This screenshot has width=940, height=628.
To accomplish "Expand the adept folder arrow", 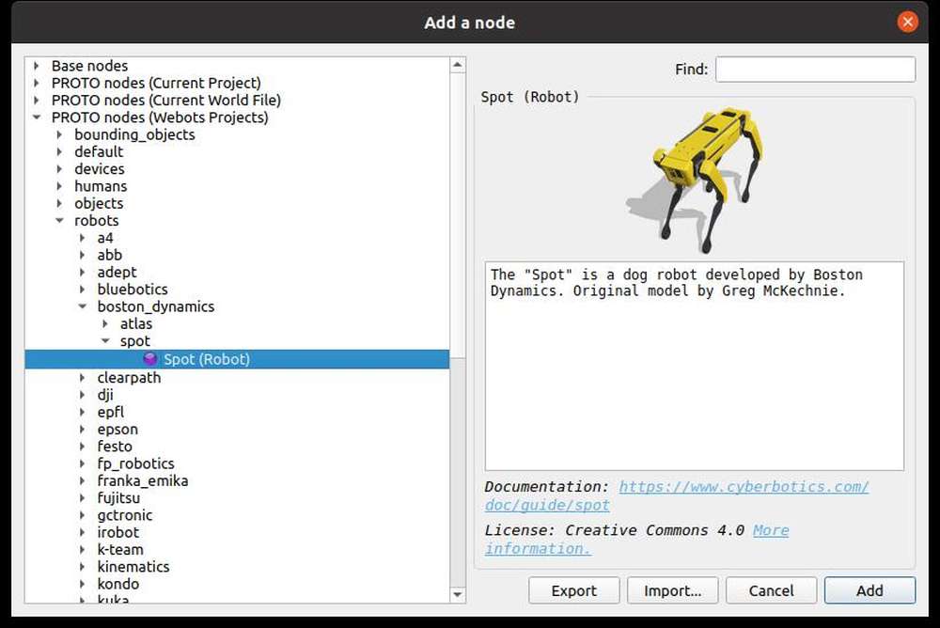I will coord(82,273).
